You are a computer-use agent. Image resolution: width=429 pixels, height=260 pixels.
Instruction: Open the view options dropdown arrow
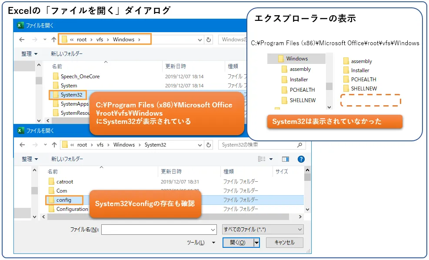pyautogui.click(x=271, y=159)
